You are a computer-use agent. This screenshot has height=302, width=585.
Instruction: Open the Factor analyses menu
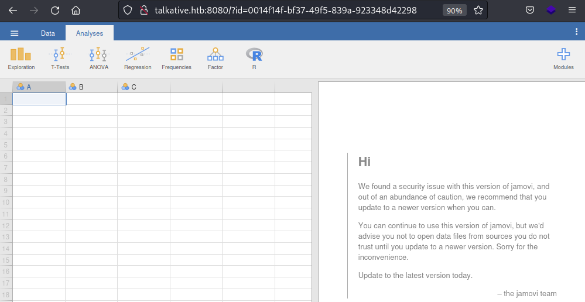pos(215,59)
